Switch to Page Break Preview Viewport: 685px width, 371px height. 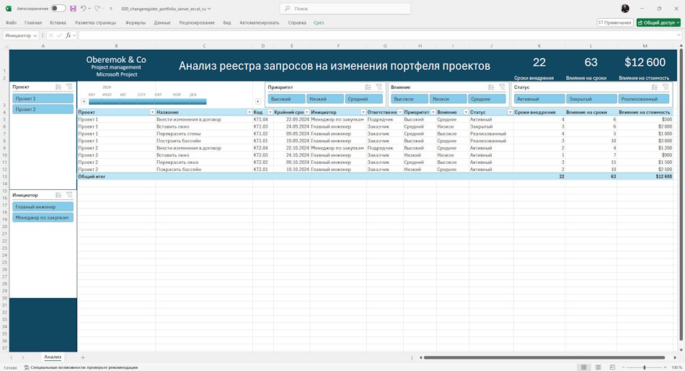pyautogui.click(x=612, y=367)
